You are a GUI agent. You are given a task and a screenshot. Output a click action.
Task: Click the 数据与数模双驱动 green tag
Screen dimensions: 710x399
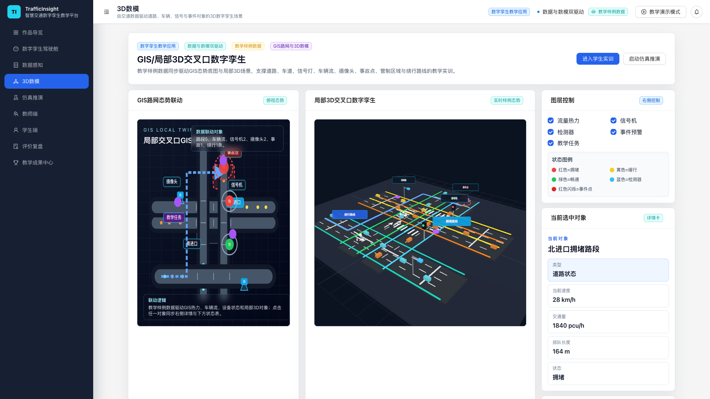click(205, 46)
